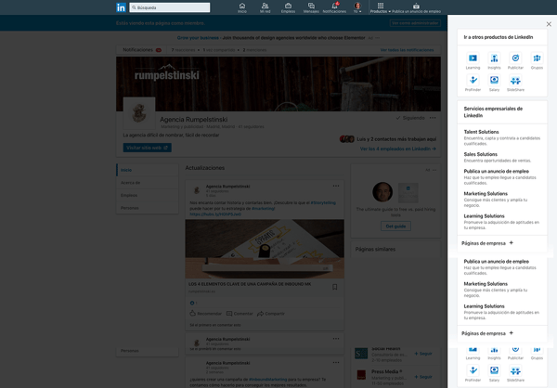
Task: Select the Inicio tab in the left sidebar
Action: pos(147,170)
